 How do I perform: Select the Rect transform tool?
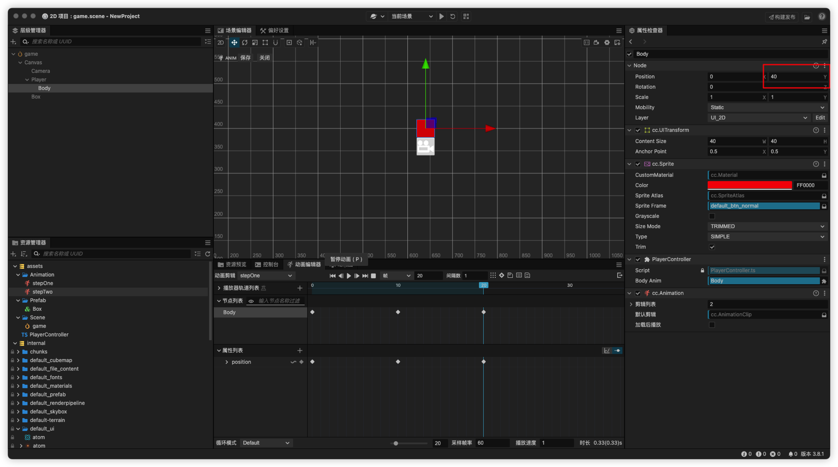click(x=265, y=42)
